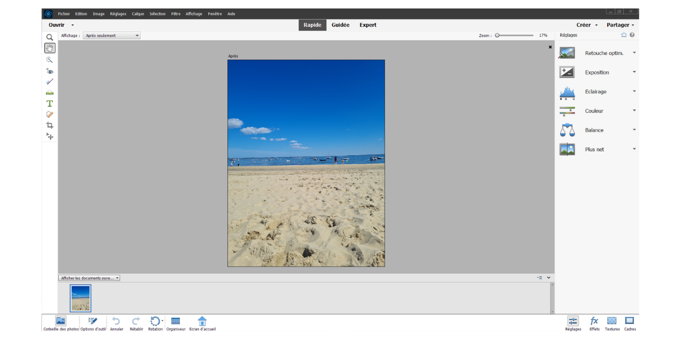Select the Straighten level tool

click(49, 92)
